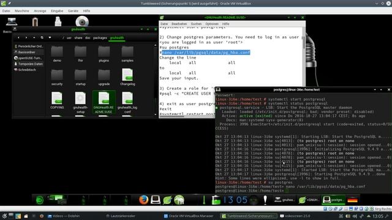
Task: Go back in the gnuhealth file manager
Action: coord(18,38)
